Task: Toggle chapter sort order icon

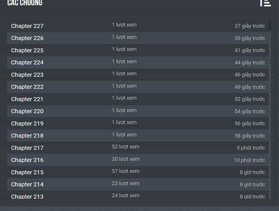Action: point(265,3)
